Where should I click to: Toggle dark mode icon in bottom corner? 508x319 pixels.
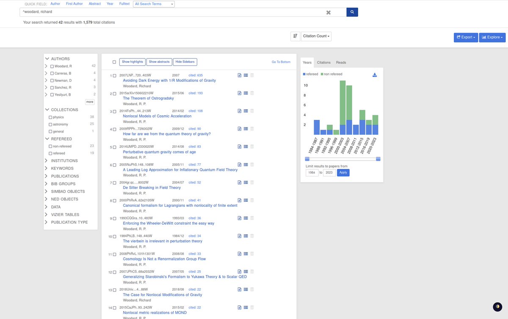497,307
